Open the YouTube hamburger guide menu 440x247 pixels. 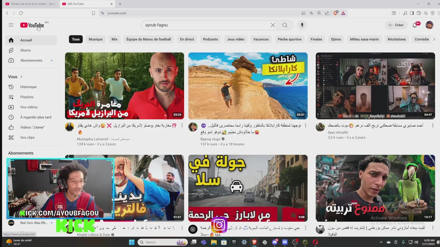(x=11, y=25)
